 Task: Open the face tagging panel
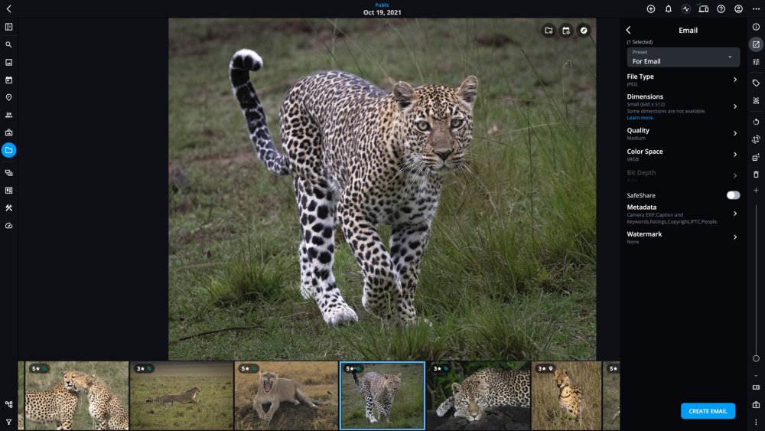pos(757,100)
